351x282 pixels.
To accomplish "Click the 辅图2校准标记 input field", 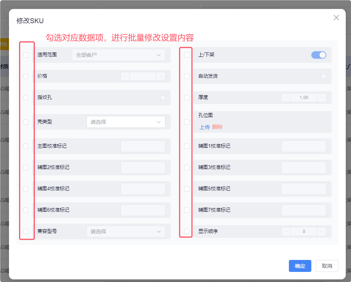I will point(143,168).
